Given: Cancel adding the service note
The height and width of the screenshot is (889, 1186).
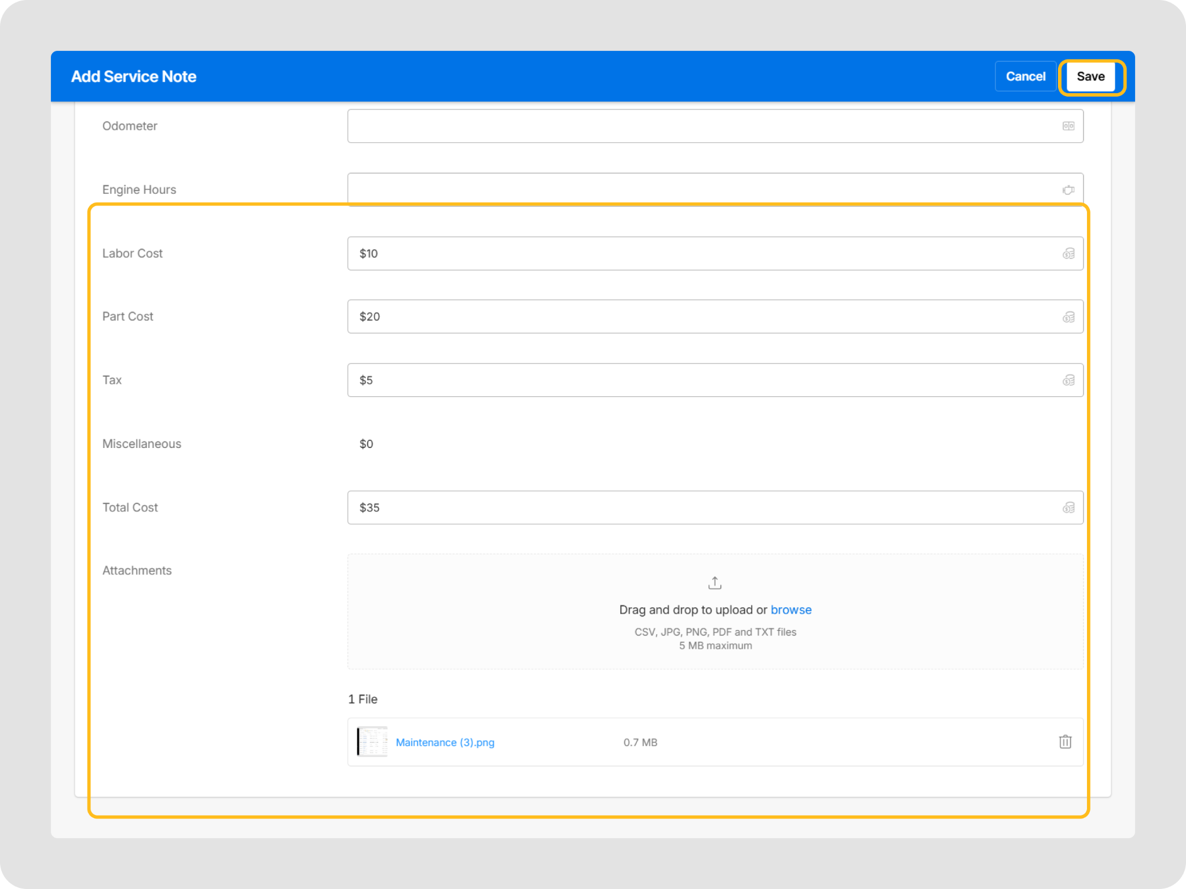Looking at the screenshot, I should tap(1025, 76).
